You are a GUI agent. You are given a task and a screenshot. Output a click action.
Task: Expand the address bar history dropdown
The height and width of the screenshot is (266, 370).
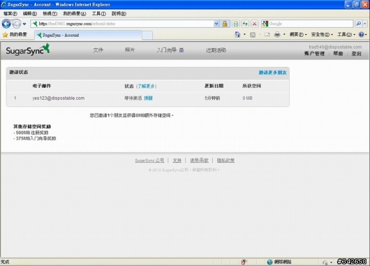tap(216, 24)
